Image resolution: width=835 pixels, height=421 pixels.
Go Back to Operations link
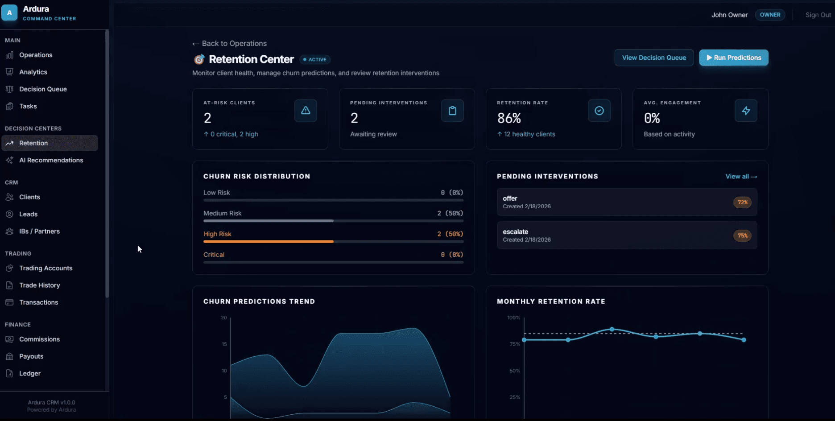(229, 43)
